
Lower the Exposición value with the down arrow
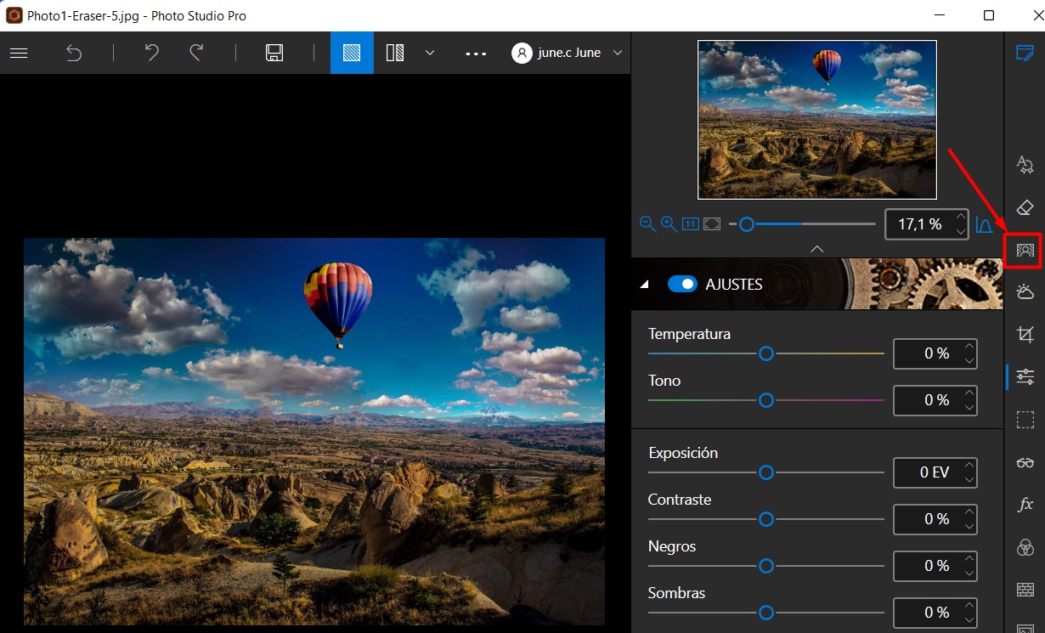[969, 480]
